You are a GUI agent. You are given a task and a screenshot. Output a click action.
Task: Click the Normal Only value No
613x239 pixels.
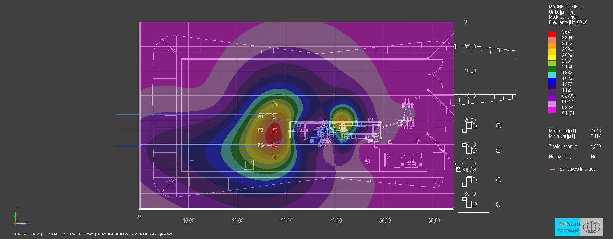(x=593, y=157)
